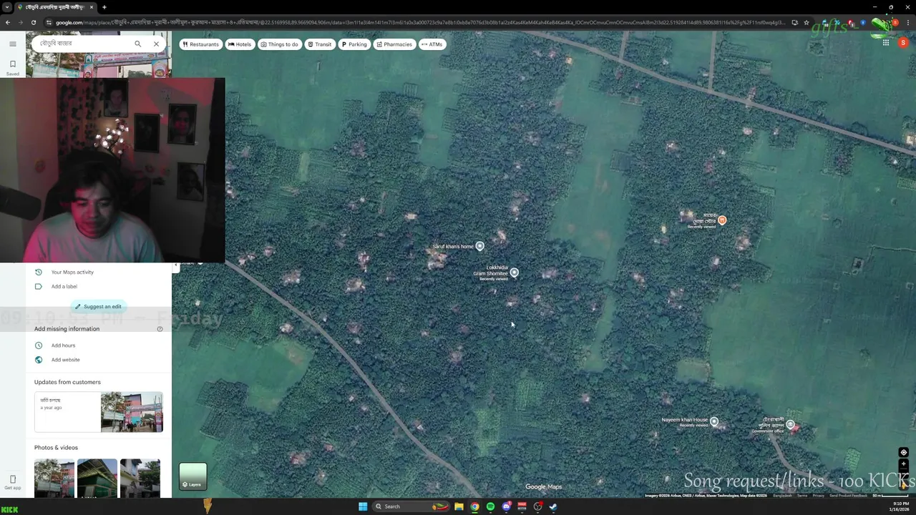The height and width of the screenshot is (515, 916).
Task: Zoom in with the plus button
Action: coord(903,464)
